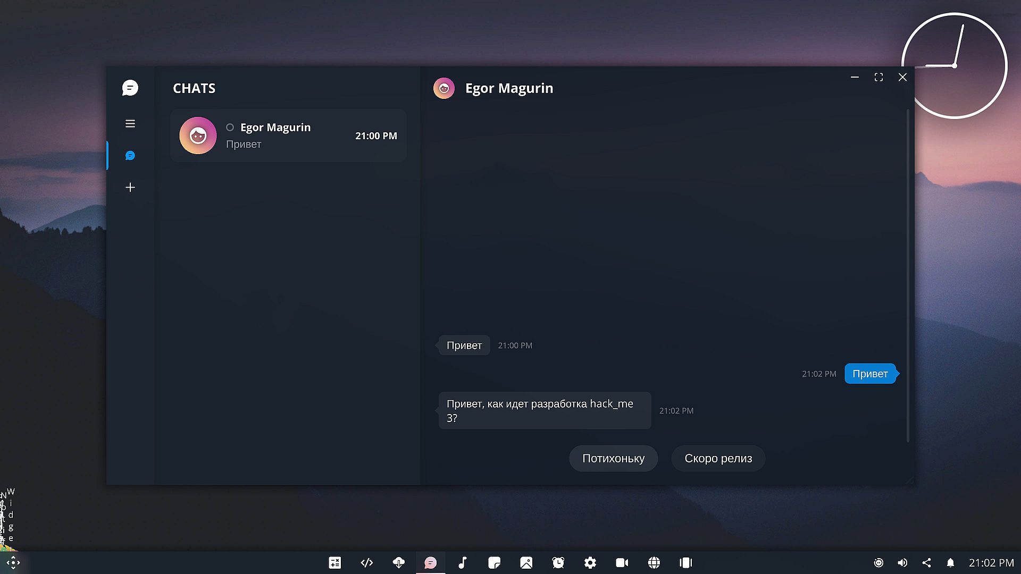Reply with the Потихоньку button
1021x574 pixels.
[x=613, y=459]
